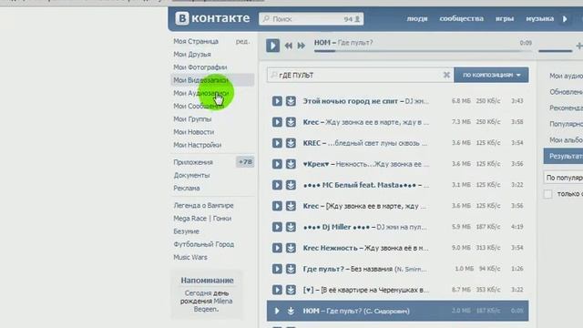Click the '+78' applications counter
Viewport: 583px width, 328px height.
(245, 162)
